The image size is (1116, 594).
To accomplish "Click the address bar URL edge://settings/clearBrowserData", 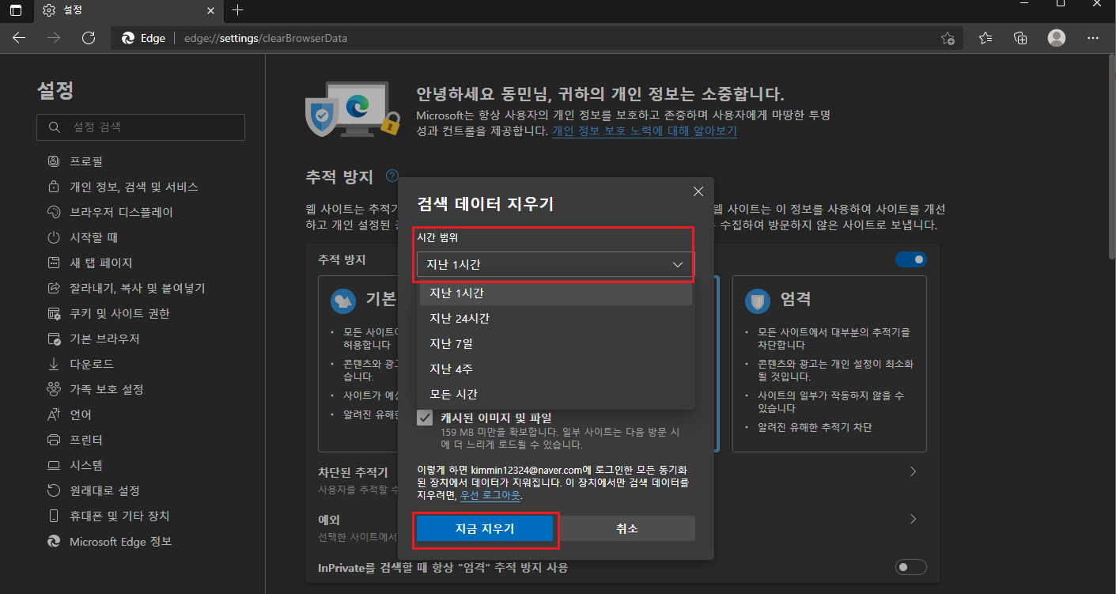I will [266, 38].
